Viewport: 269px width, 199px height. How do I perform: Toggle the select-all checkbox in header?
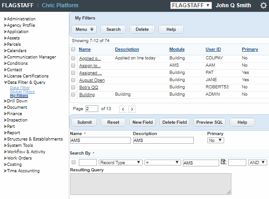[x=73, y=49]
